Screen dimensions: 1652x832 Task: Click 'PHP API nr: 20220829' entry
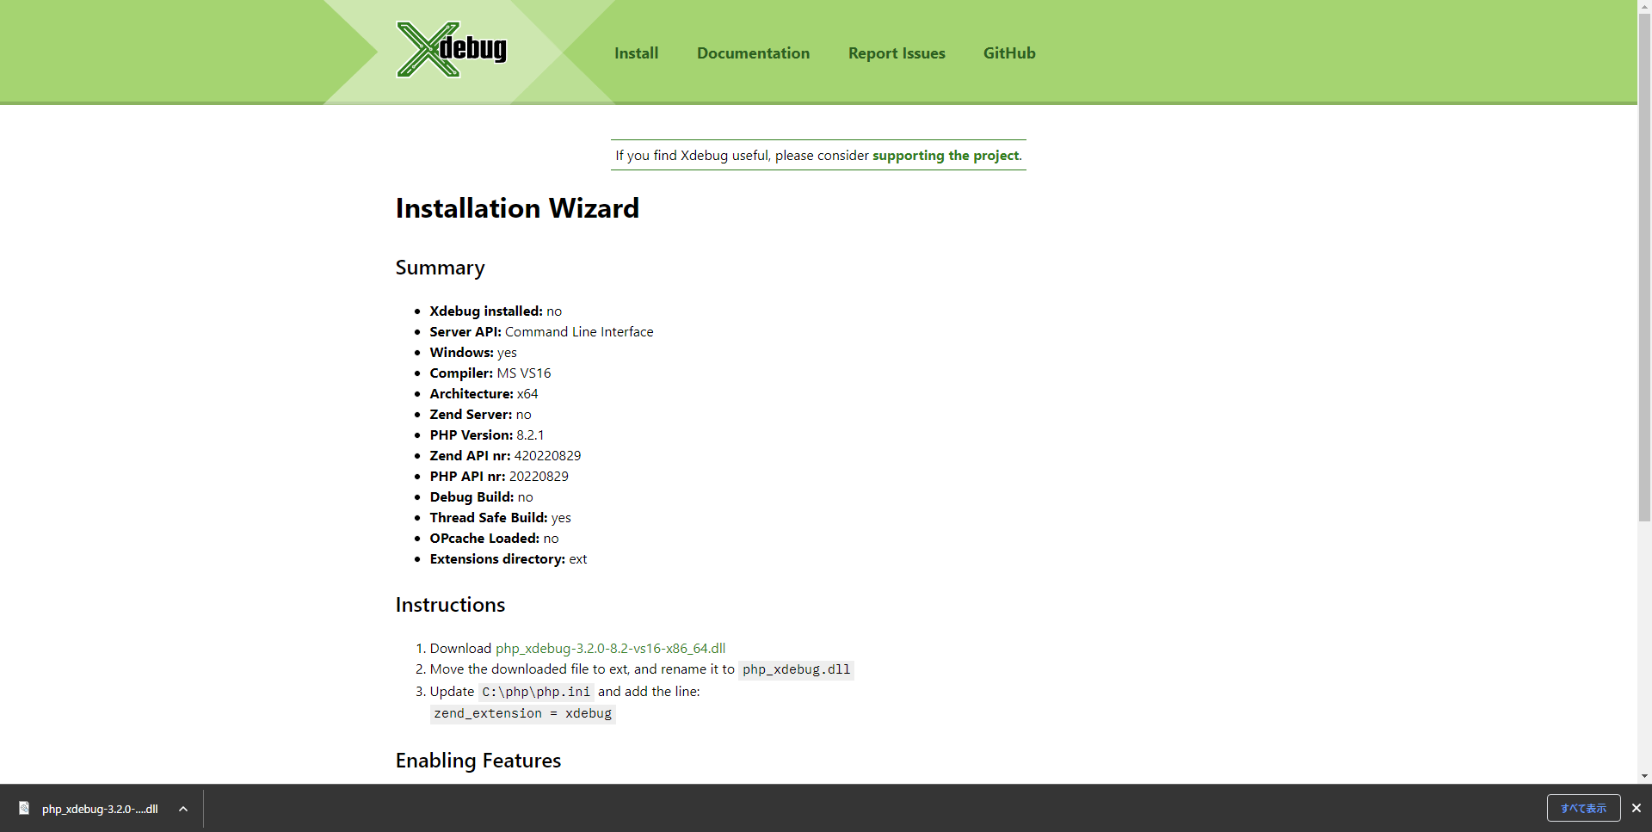(499, 477)
